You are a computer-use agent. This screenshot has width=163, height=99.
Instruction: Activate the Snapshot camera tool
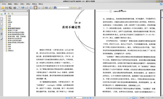pyautogui.click(x=46, y=8)
